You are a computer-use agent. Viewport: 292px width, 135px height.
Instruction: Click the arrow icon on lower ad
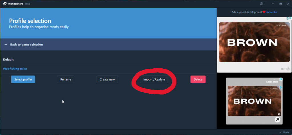tap(277, 120)
